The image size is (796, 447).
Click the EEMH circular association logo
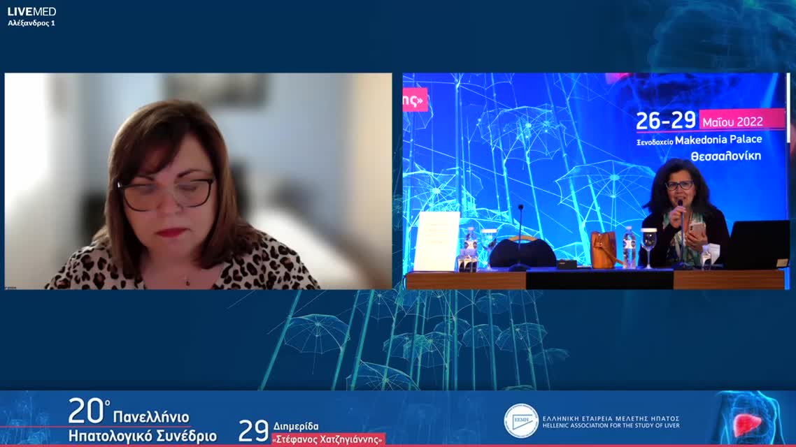tap(521, 421)
